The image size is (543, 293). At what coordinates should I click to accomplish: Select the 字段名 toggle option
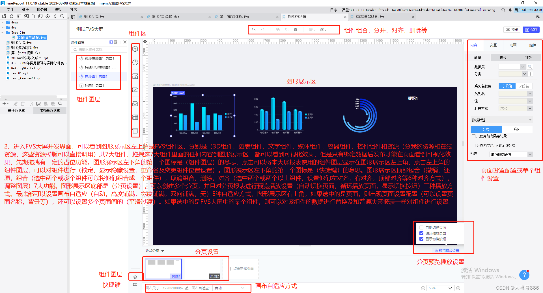(524, 86)
